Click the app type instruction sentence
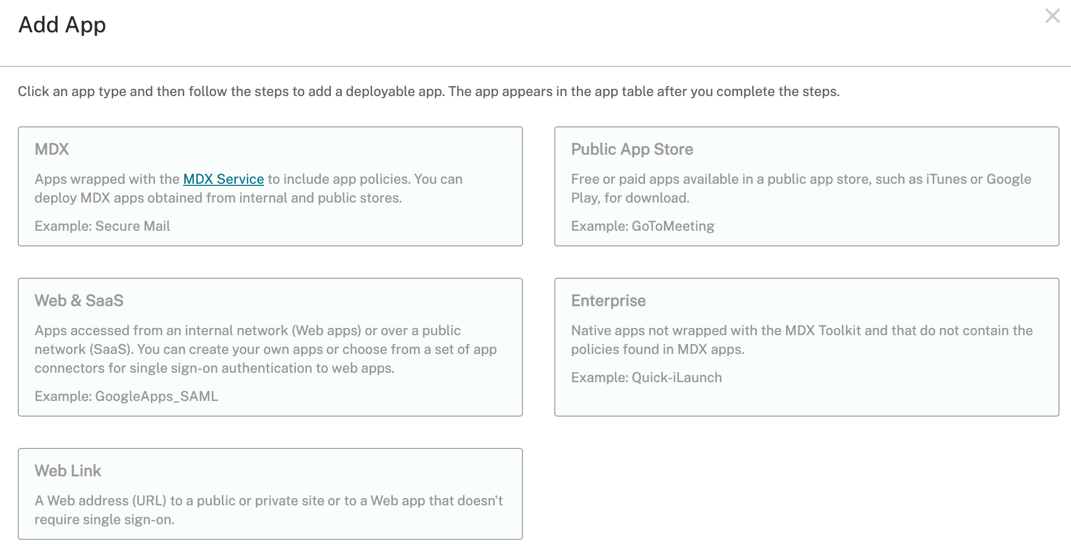Image resolution: width=1071 pixels, height=544 pixels. click(429, 91)
